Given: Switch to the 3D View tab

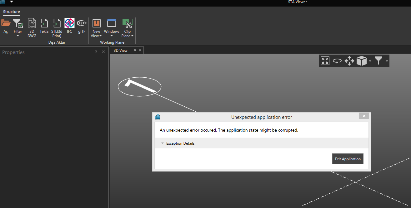Looking at the screenshot, I should click(120, 50).
